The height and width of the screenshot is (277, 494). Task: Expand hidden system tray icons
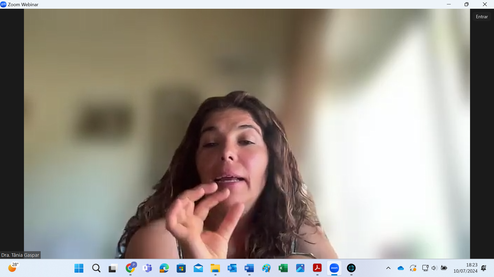point(388,268)
